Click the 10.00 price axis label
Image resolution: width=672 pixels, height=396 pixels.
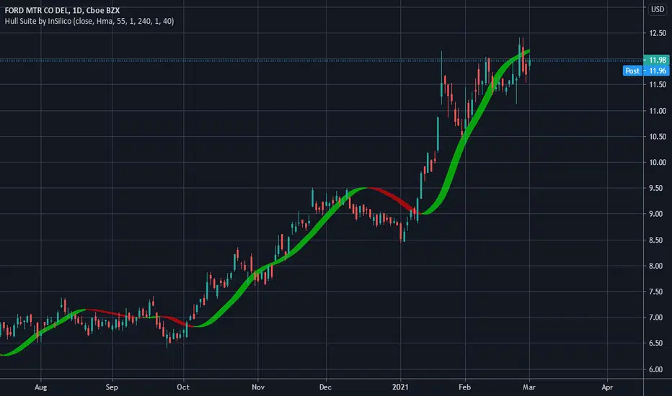click(x=658, y=162)
